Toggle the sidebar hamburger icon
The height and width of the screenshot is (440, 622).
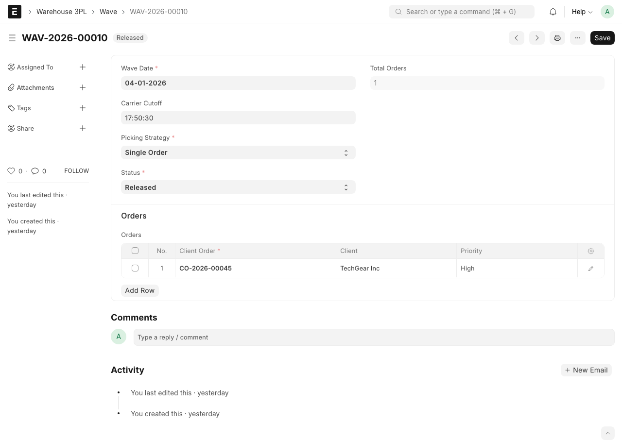[x=12, y=38]
